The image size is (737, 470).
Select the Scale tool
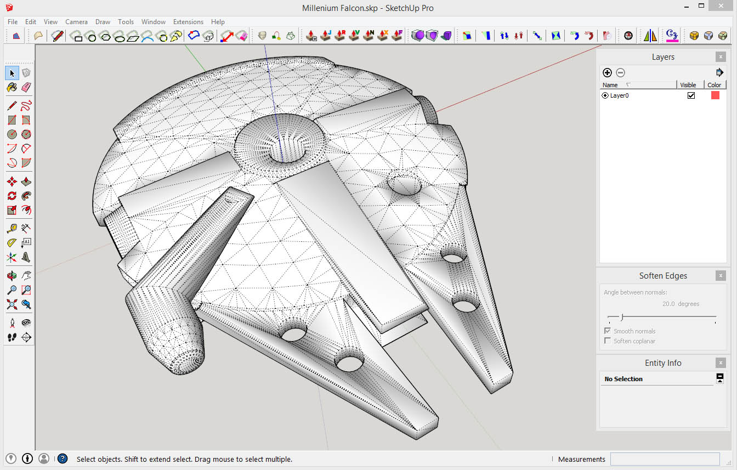click(12, 210)
